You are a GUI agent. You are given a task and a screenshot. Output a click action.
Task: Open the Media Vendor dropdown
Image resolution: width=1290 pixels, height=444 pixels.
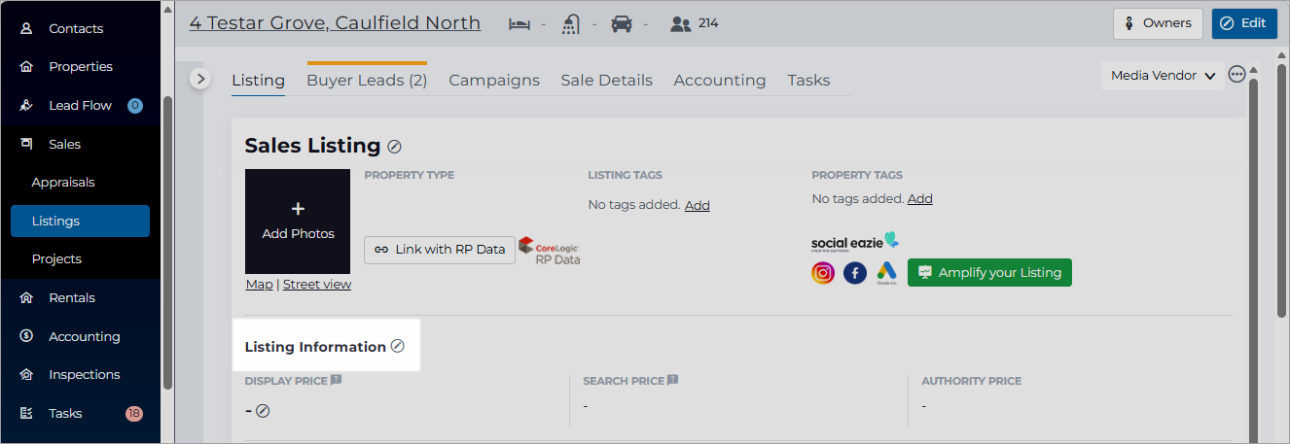tap(1163, 76)
